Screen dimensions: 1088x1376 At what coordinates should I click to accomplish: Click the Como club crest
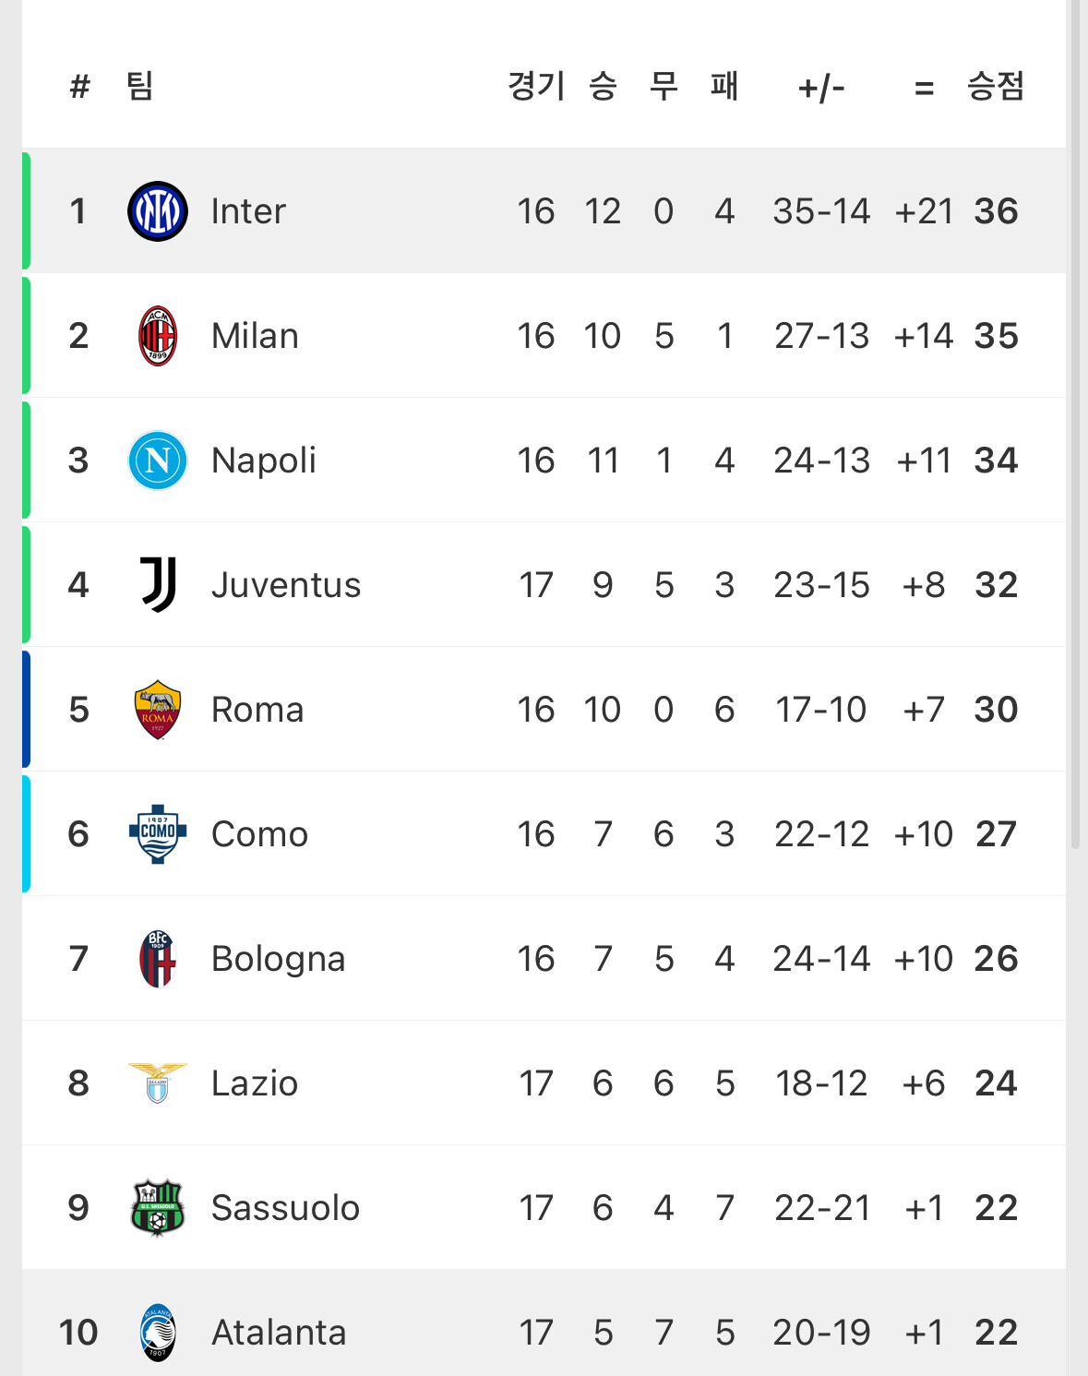(158, 833)
